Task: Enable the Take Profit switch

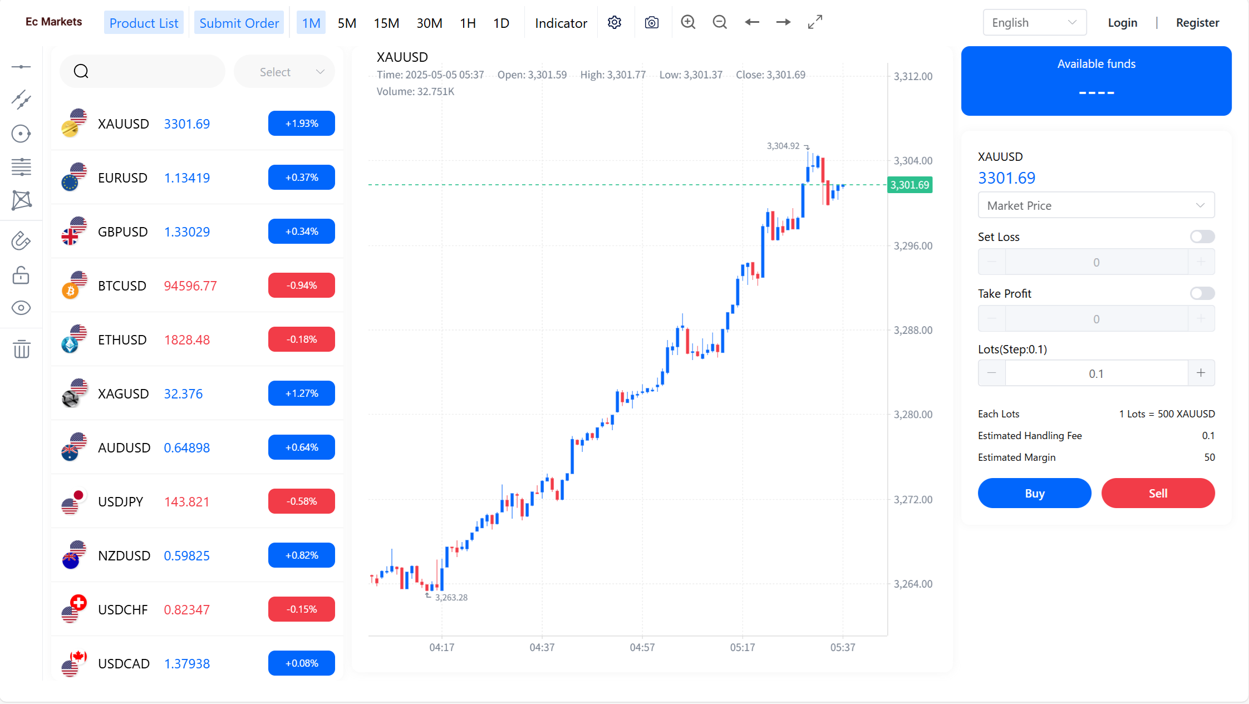Action: (x=1202, y=293)
